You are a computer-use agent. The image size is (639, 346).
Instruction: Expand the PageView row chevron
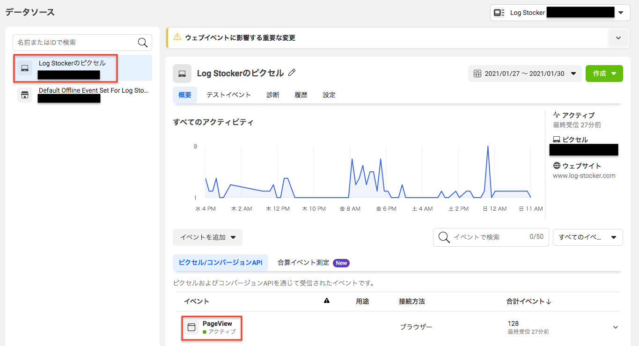click(x=616, y=327)
